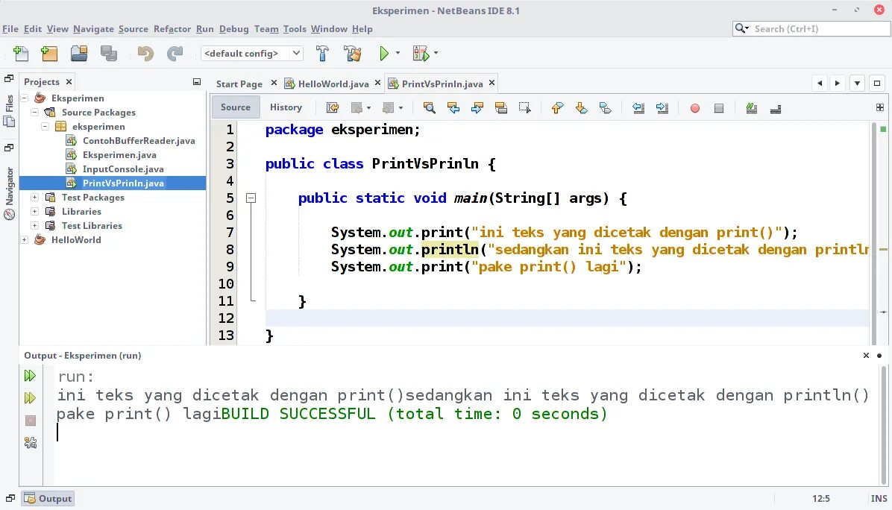Click the Output button in status bar
The height and width of the screenshot is (510, 892).
[49, 499]
